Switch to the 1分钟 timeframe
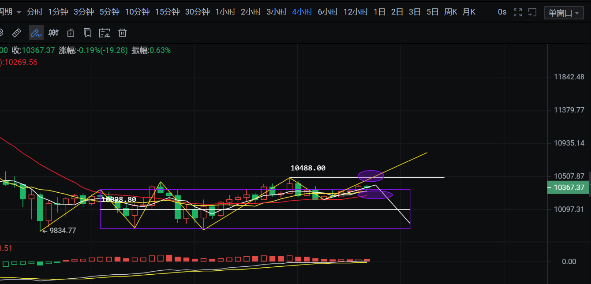This screenshot has width=591, height=284. 58,12
